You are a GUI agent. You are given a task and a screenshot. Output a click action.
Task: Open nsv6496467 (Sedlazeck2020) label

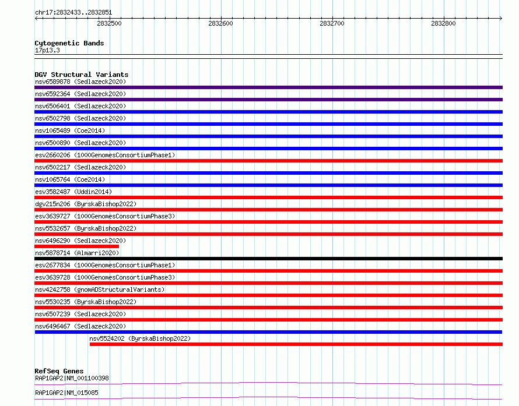[80, 326]
